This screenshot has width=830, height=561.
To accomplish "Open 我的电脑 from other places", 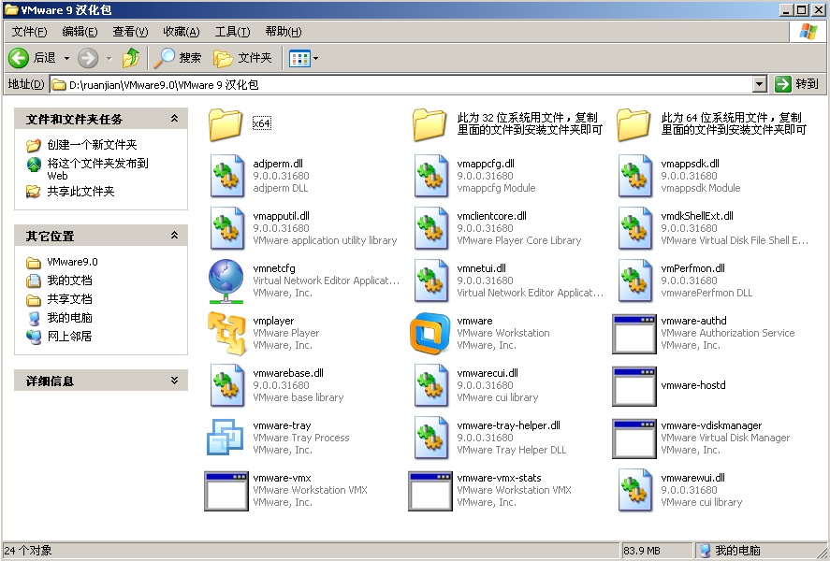I will 69,317.
